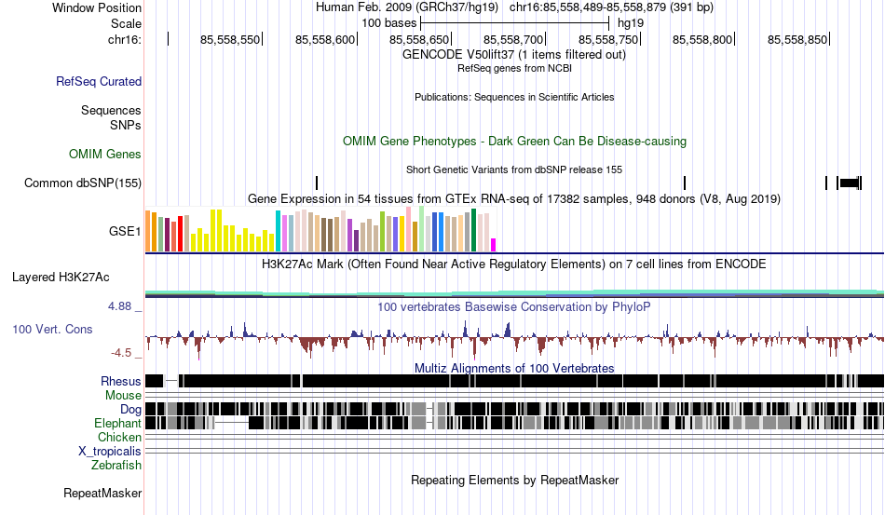
Task: Click the 100 Vert. Cons label
Action: coord(52,329)
